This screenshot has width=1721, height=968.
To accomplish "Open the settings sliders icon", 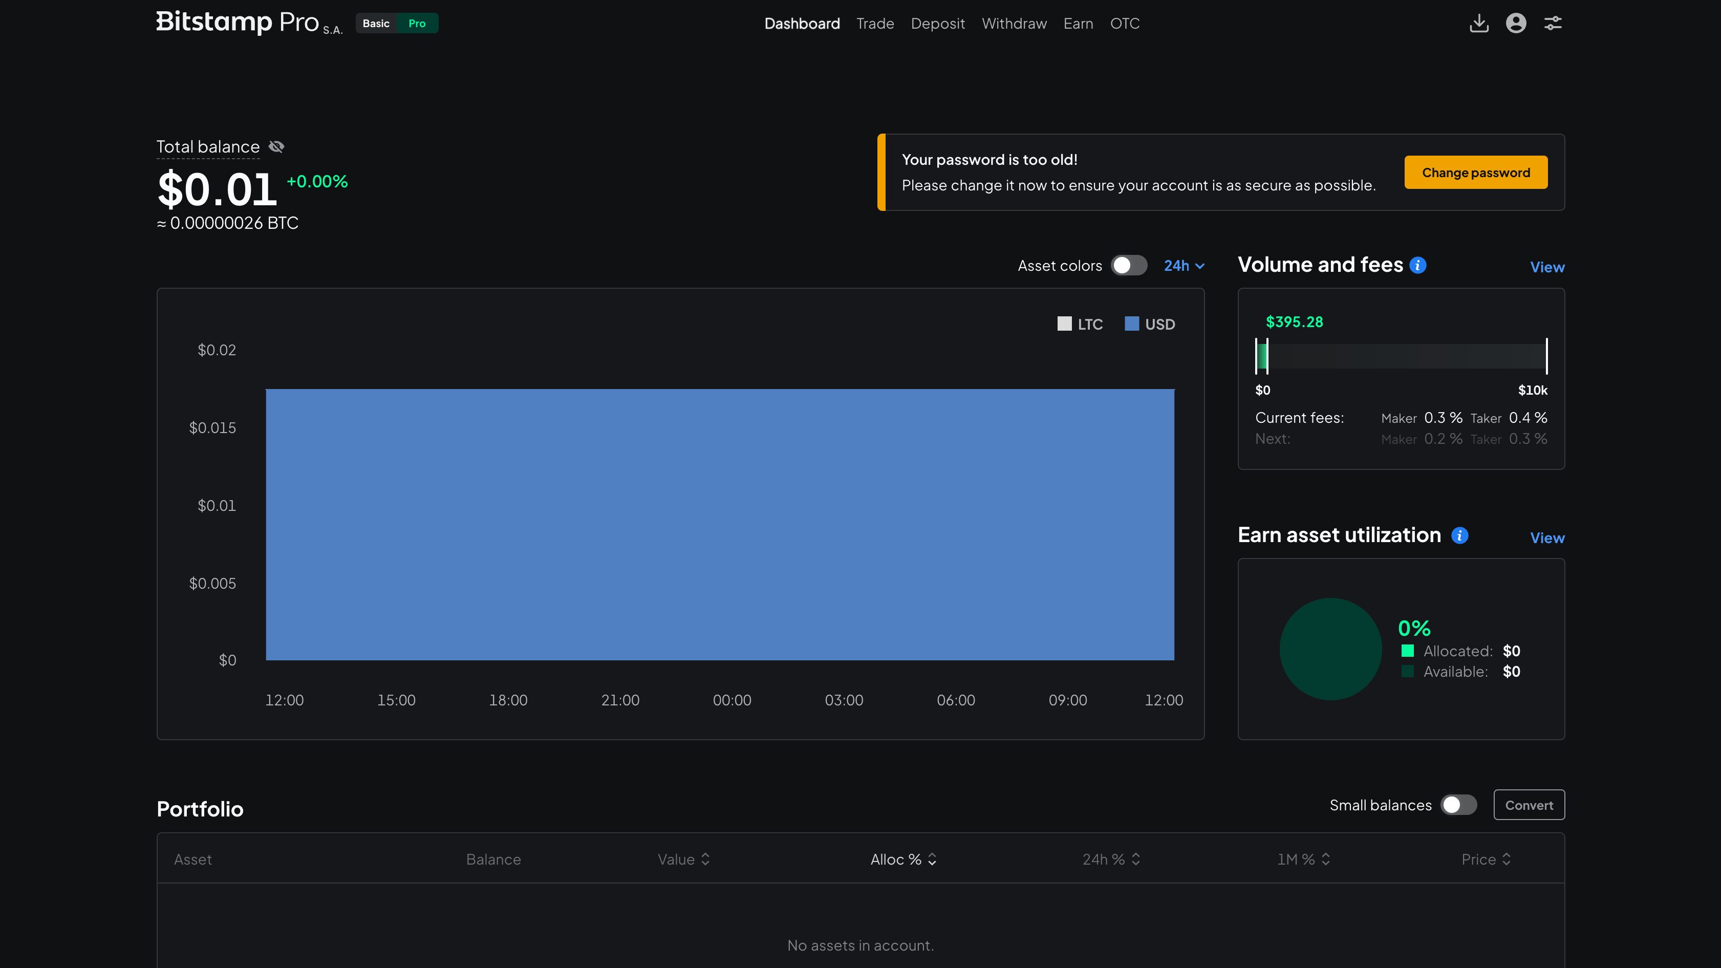I will (x=1553, y=24).
